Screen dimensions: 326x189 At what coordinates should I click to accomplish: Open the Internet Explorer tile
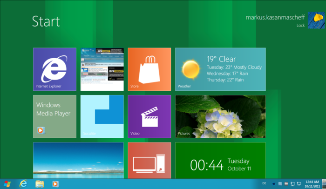pos(54,69)
